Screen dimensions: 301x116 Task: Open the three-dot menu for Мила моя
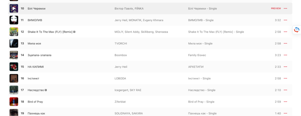coord(285,43)
